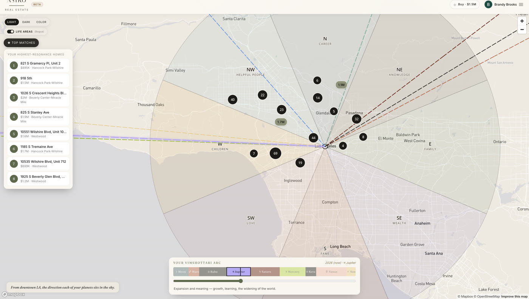Open the Mapbox logo link

(13, 294)
